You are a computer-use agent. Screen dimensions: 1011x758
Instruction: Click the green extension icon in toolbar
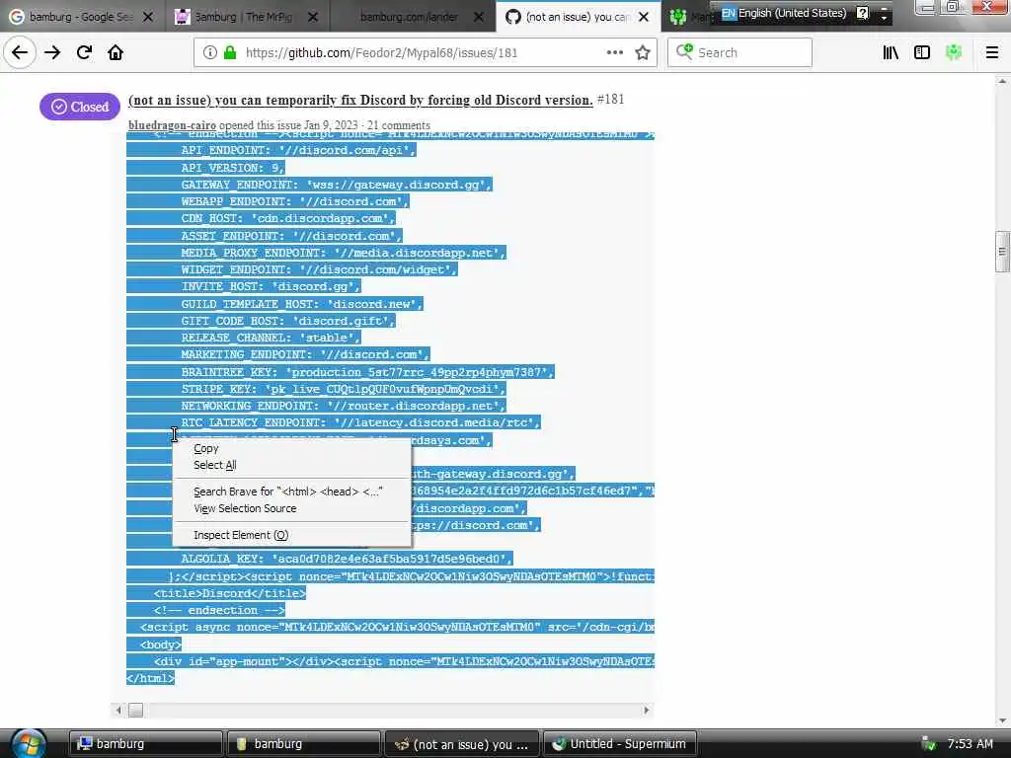[x=954, y=53]
